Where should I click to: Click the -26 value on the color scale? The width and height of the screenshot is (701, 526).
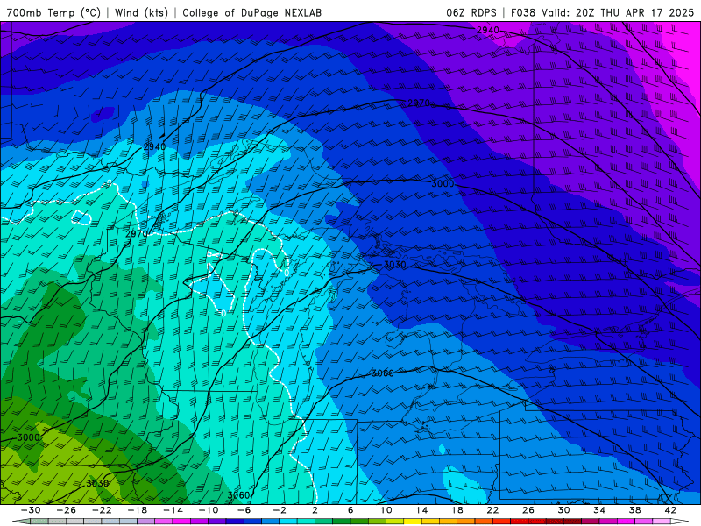67,510
